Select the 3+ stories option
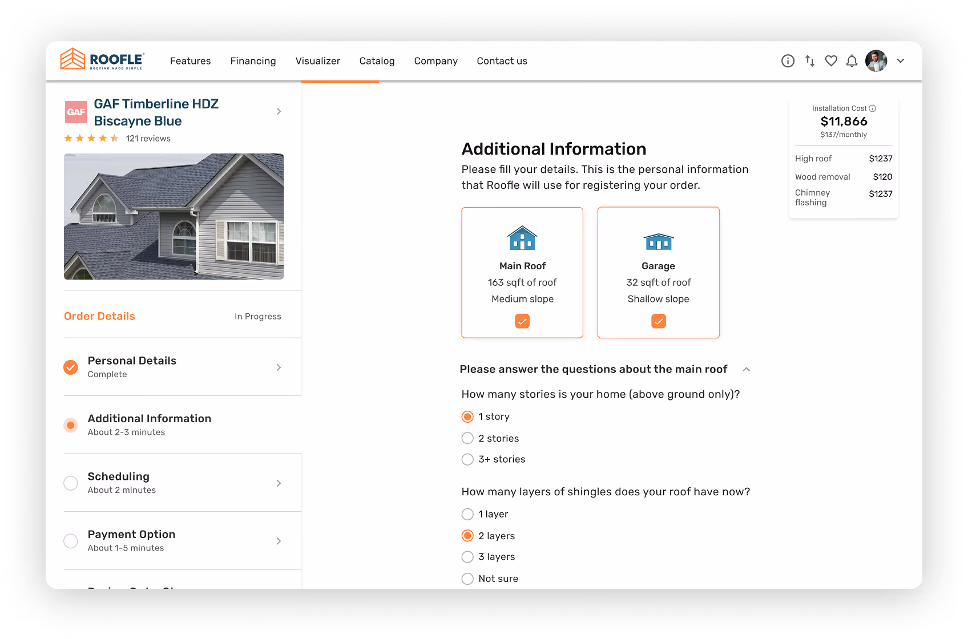968x639 pixels. (x=467, y=459)
